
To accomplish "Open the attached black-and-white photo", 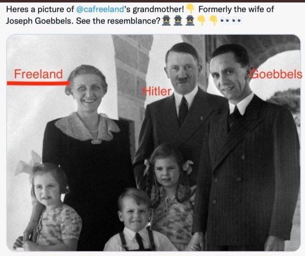I will [x=153, y=143].
